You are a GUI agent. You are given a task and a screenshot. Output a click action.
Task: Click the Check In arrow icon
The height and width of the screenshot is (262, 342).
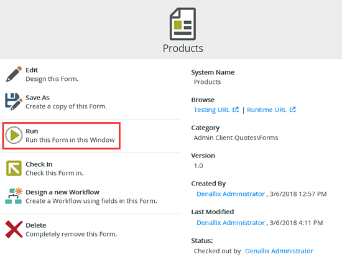click(x=14, y=168)
